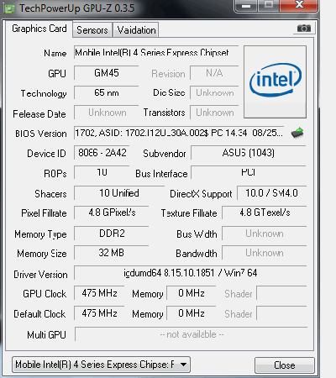The width and height of the screenshot is (336, 378).
Task: Click the Intel logo image
Action: [275, 81]
